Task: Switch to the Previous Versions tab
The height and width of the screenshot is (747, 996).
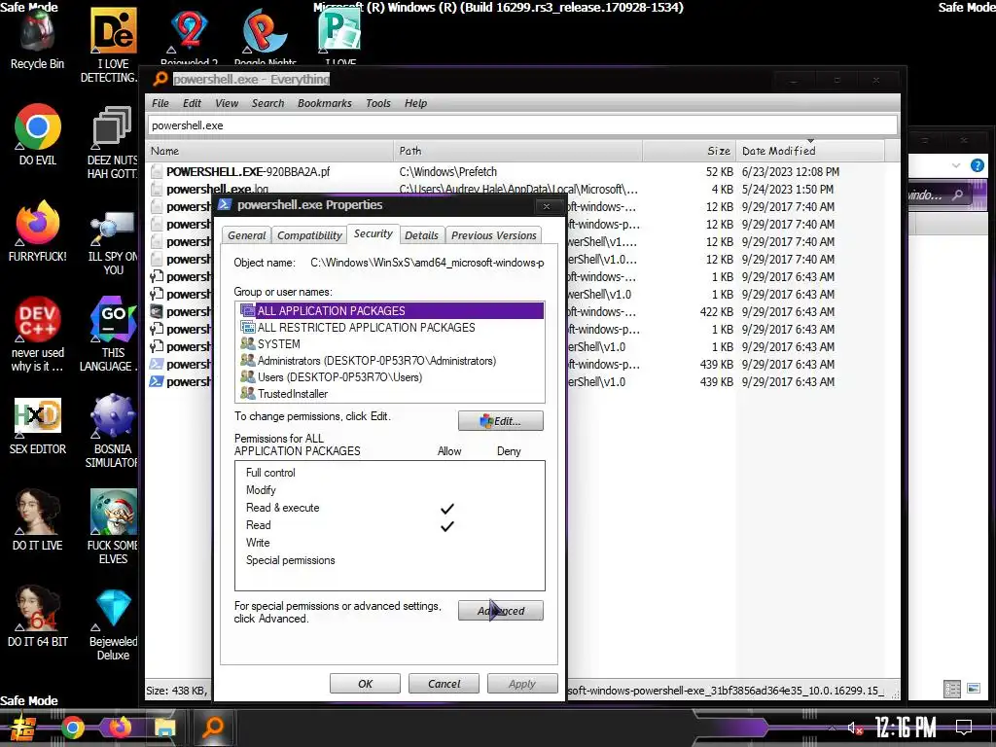Action: click(x=493, y=235)
